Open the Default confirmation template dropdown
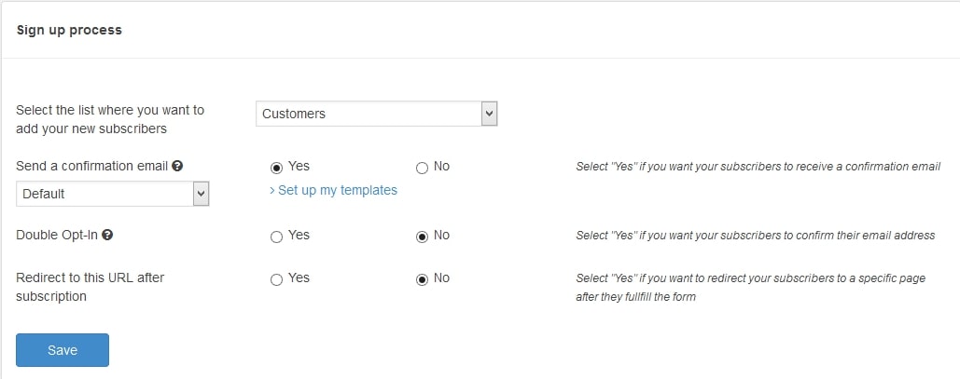This screenshot has height=379, width=960. [104, 194]
